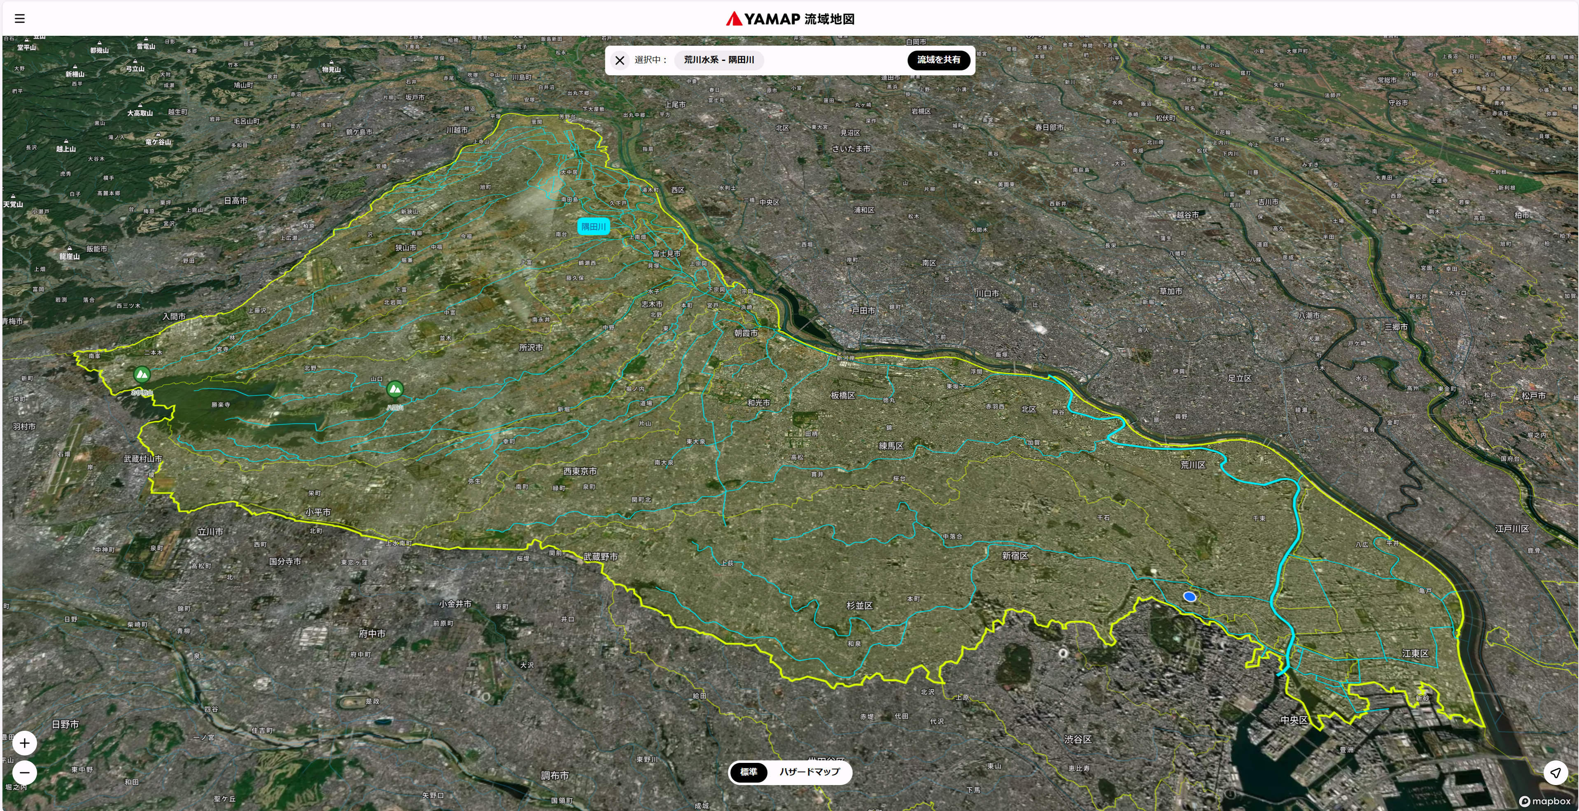Switch to ハザードマップ mode
Screen dimensions: 1579x811
pos(809,772)
